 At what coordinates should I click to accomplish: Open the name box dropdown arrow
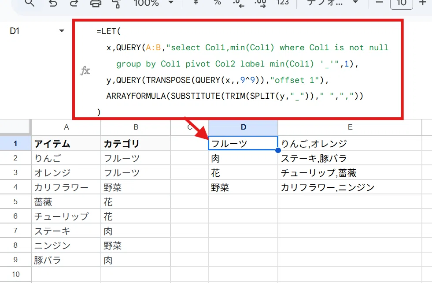(x=62, y=31)
